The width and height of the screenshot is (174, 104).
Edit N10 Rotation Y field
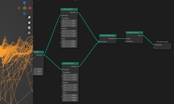point(69,34)
